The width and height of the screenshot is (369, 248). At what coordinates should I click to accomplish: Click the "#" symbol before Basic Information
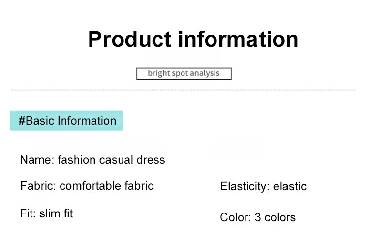(x=22, y=121)
